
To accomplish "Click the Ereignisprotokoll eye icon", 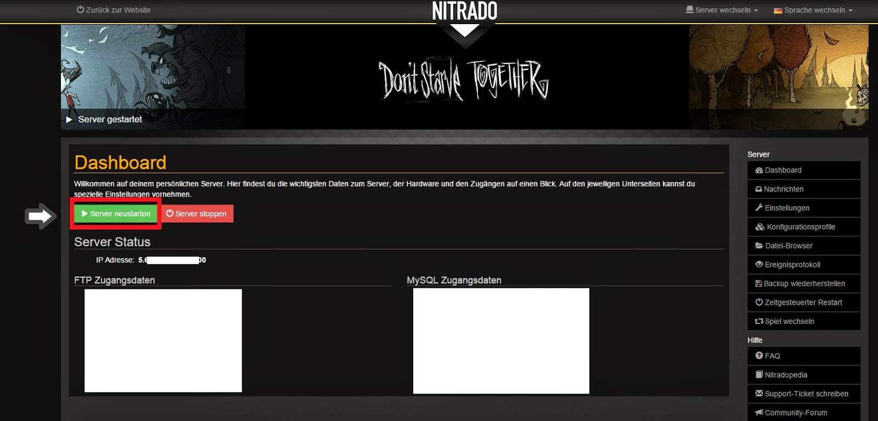I will pyautogui.click(x=759, y=264).
